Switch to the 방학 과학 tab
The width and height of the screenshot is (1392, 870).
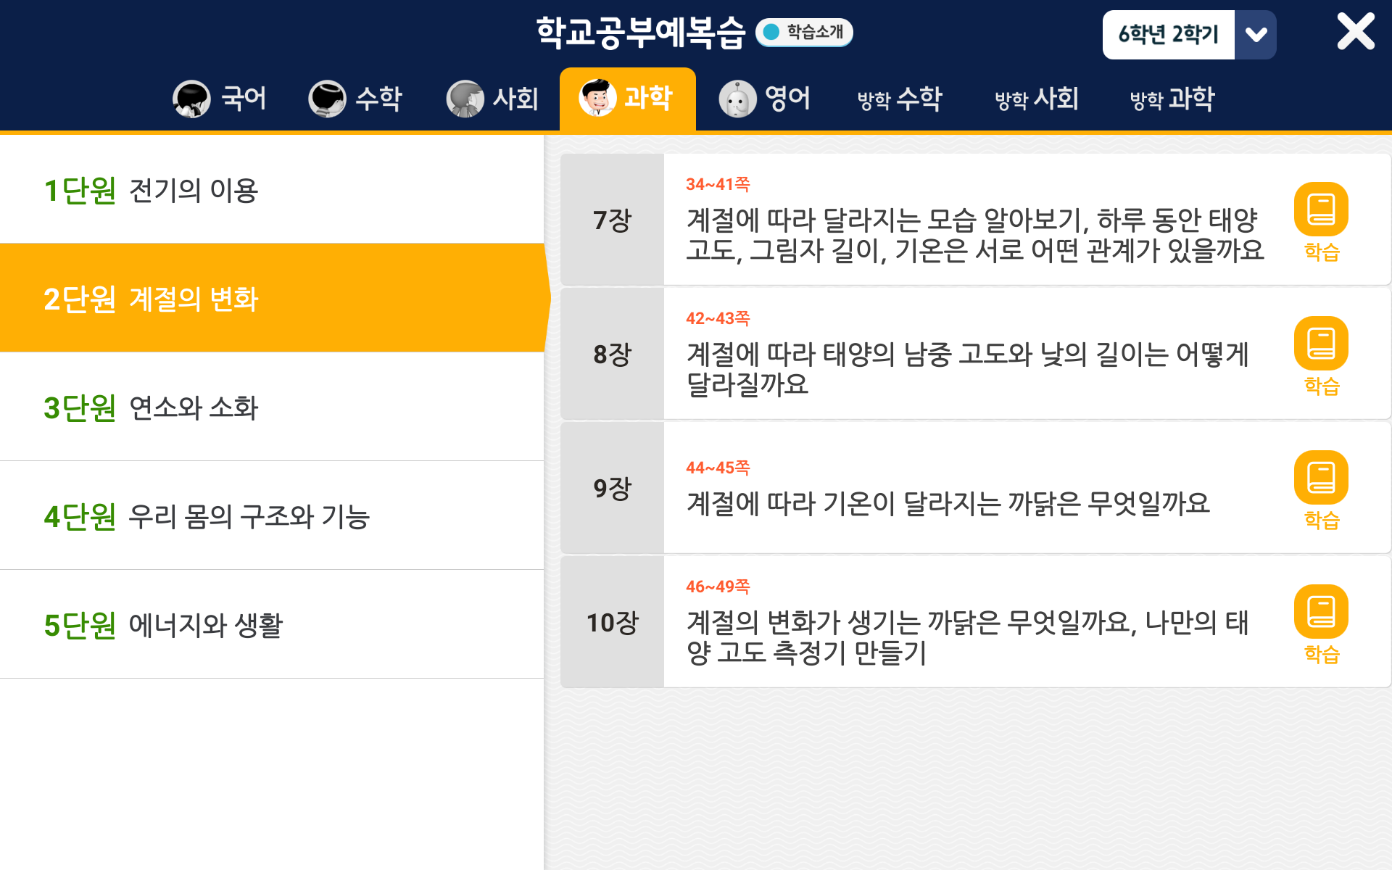1172,99
